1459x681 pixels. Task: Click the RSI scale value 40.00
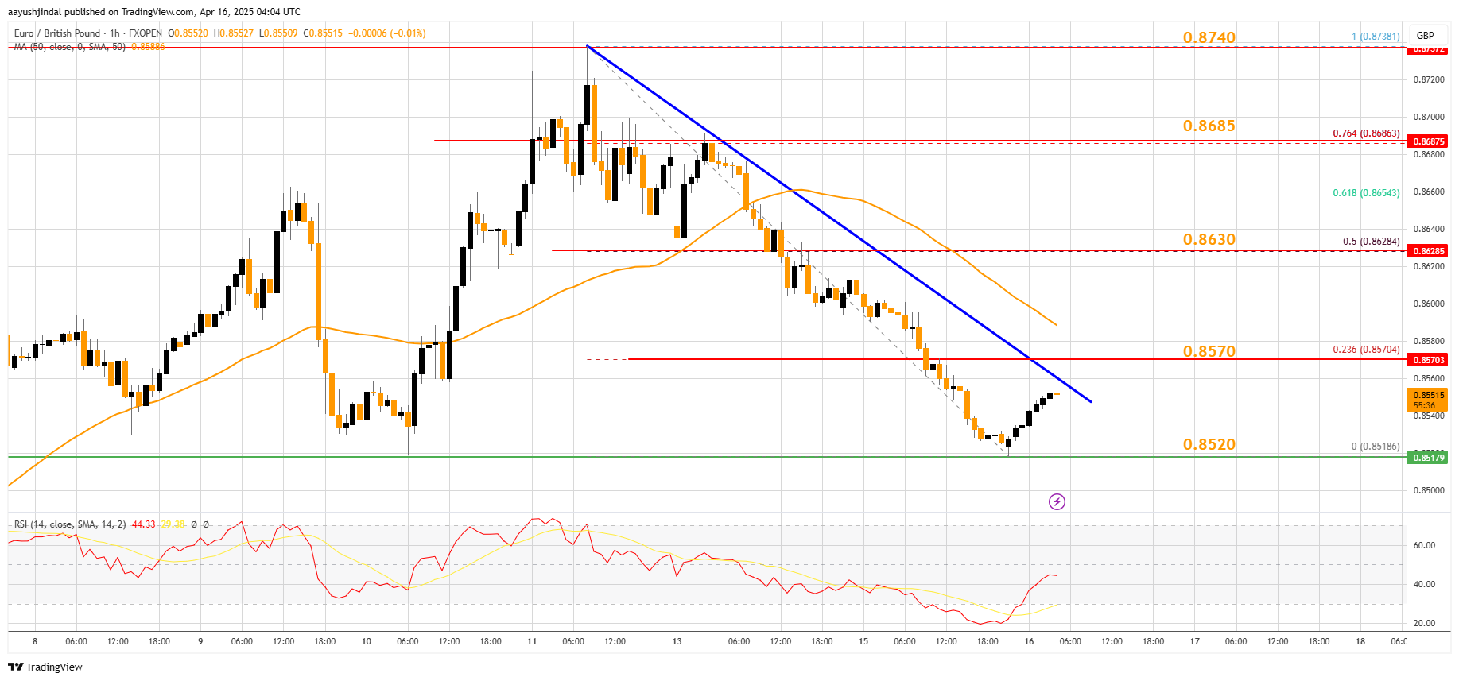pyautogui.click(x=1424, y=584)
